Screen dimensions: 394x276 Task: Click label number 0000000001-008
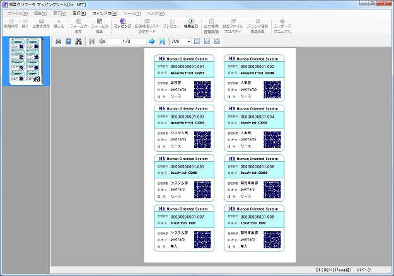point(257,217)
